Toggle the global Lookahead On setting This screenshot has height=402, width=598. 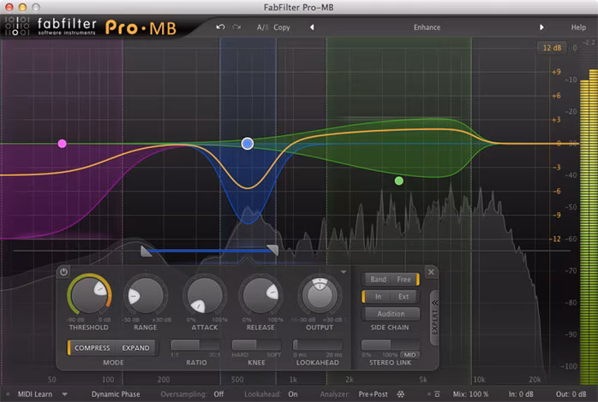tap(293, 394)
